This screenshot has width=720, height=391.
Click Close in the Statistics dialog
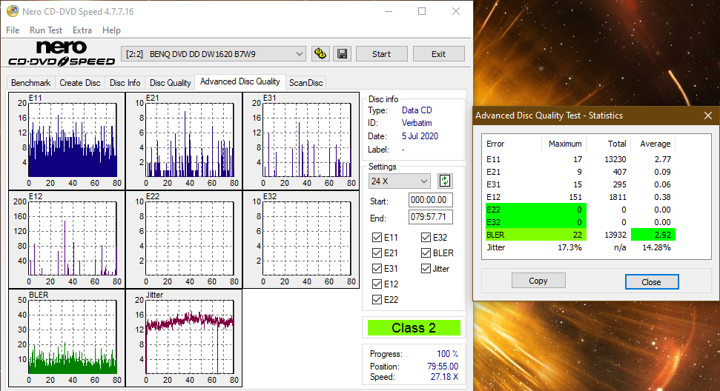[652, 282]
